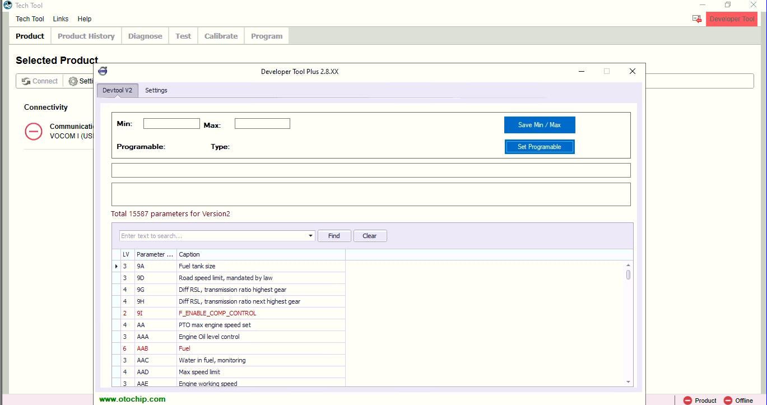The height and width of the screenshot is (405, 767).
Task: Open the Links menu
Action: point(60,18)
